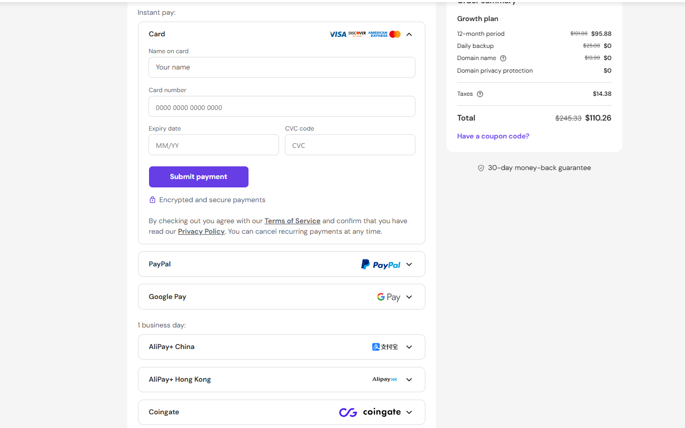This screenshot has height=428, width=685.
Task: Collapse the Card payment section chevron
Action: (x=409, y=34)
